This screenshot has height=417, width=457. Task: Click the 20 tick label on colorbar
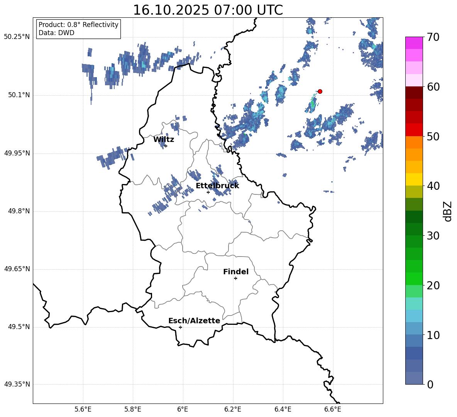[x=433, y=285]
